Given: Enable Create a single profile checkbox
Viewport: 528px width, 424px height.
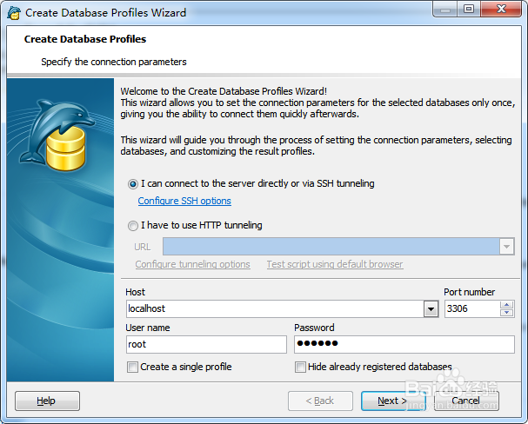Looking at the screenshot, I should tap(133, 367).
